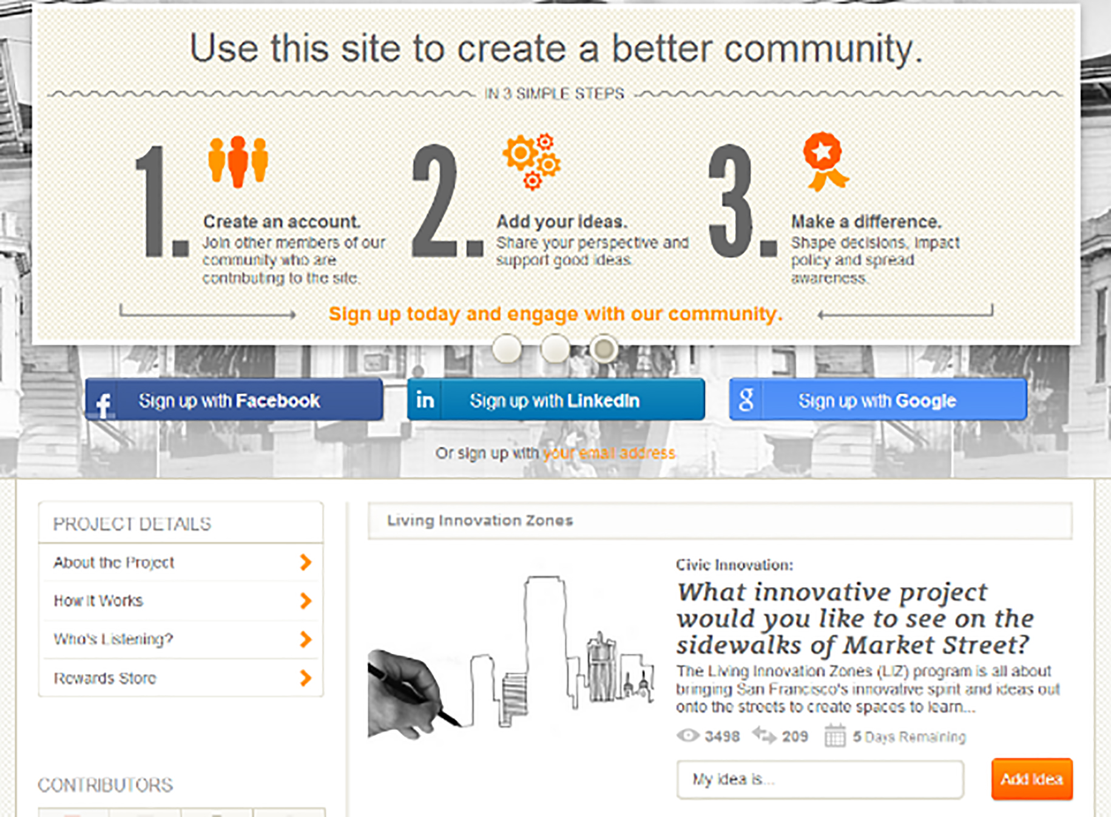Click the eye views icon
The width and height of the screenshot is (1111, 817).
687,736
